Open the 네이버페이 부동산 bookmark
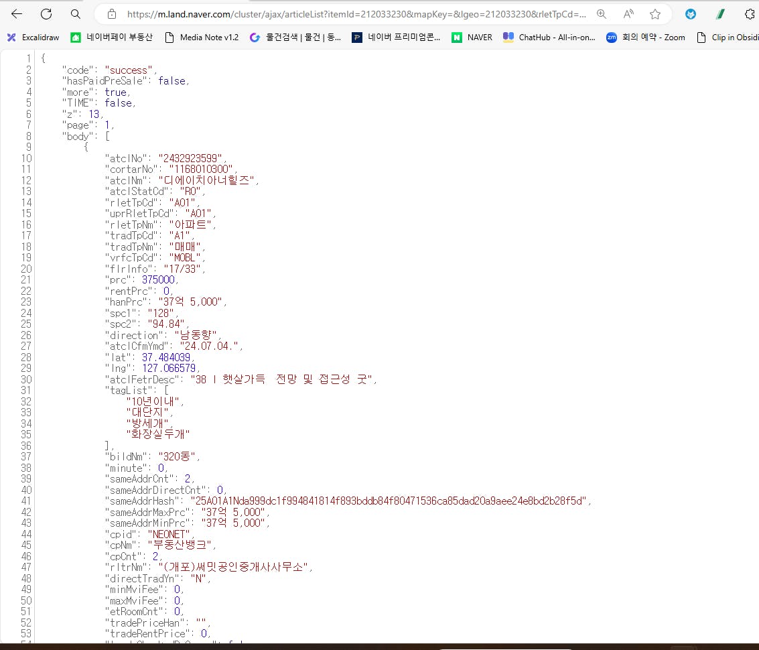 (112, 38)
